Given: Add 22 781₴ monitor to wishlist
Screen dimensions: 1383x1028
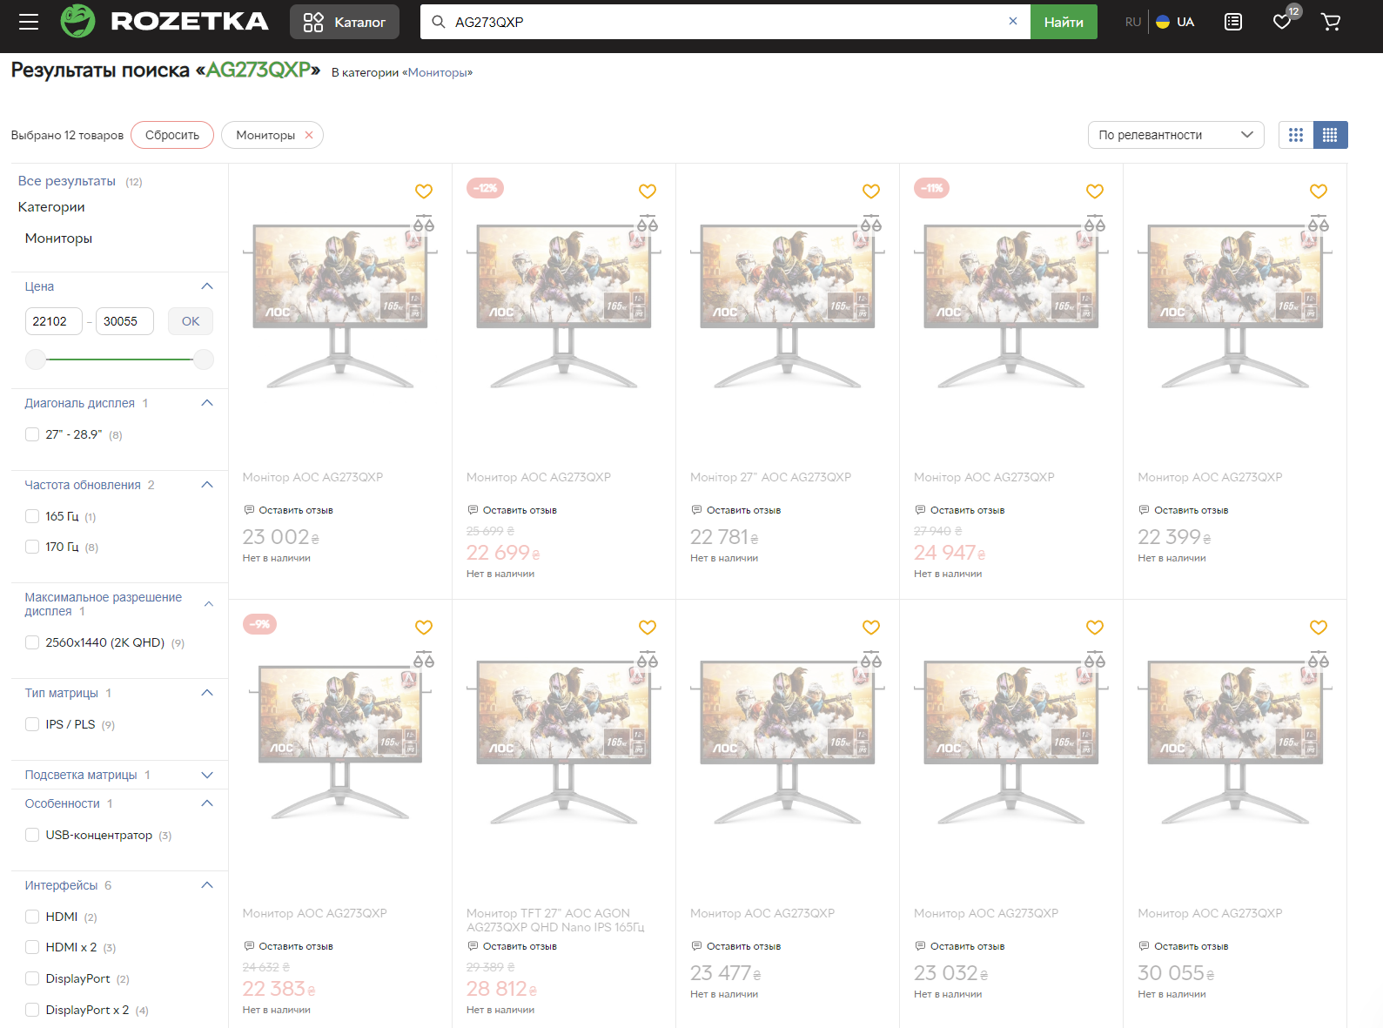Looking at the screenshot, I should point(871,191).
